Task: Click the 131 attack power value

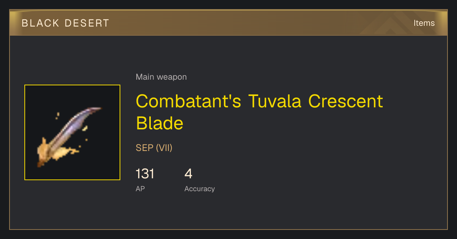Action: pos(145,174)
